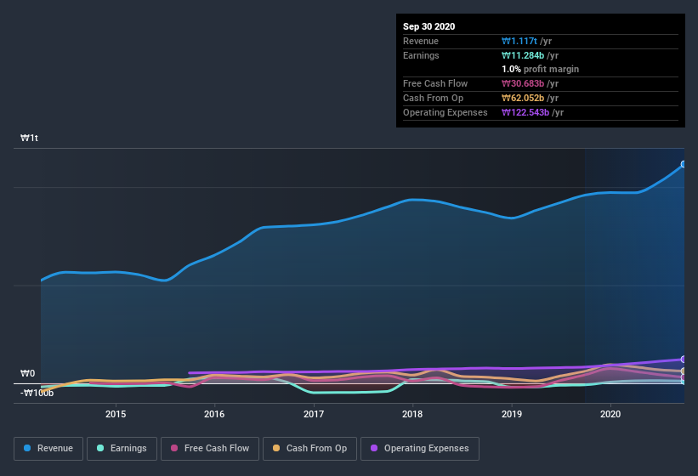
Task: Click the ₩1.117t revenue value in tooltip
Action: click(519, 41)
